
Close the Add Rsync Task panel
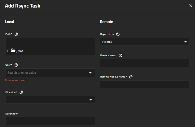pyautogui.click(x=191, y=6)
